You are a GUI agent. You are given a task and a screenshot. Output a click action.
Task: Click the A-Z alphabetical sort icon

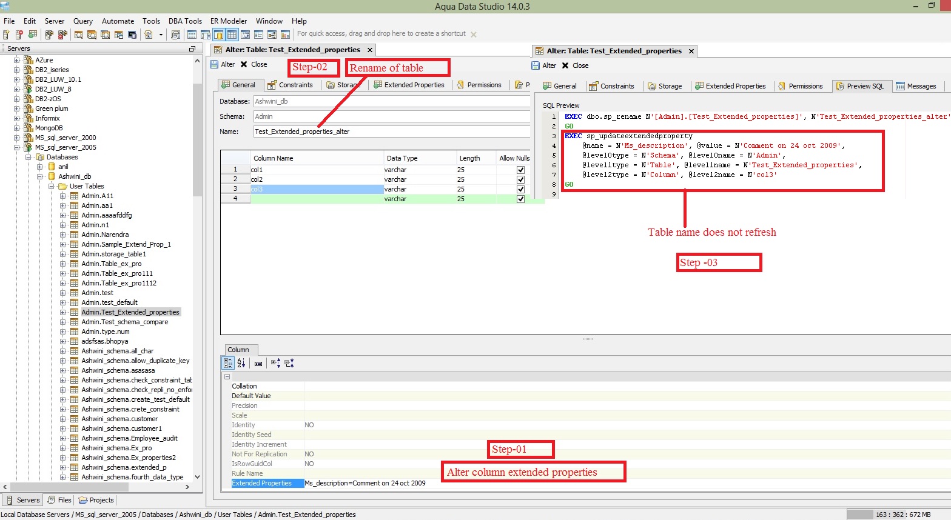tap(241, 363)
